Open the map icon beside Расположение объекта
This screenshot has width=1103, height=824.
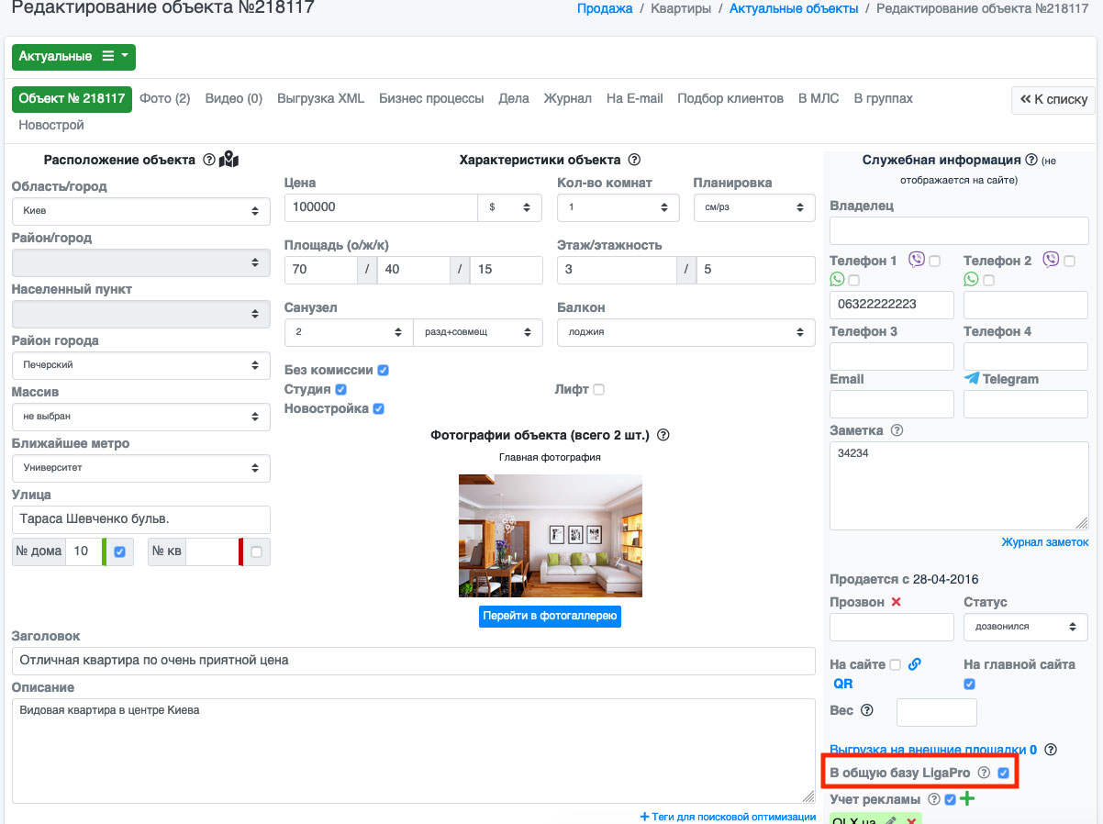[x=229, y=160]
